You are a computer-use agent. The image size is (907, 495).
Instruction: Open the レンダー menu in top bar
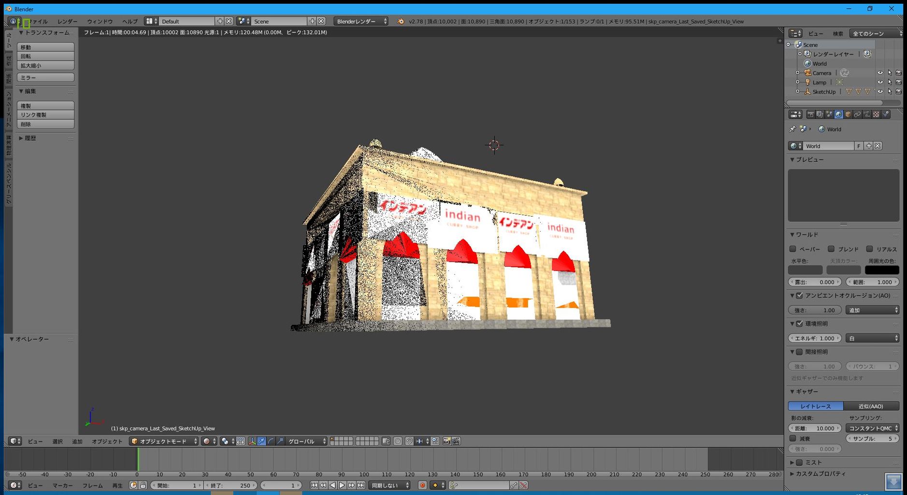[67, 21]
